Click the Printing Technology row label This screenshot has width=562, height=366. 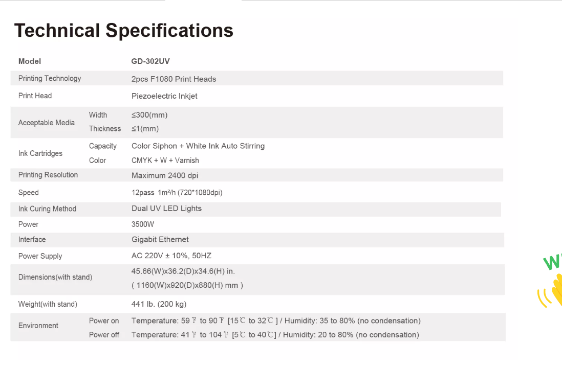(x=50, y=78)
